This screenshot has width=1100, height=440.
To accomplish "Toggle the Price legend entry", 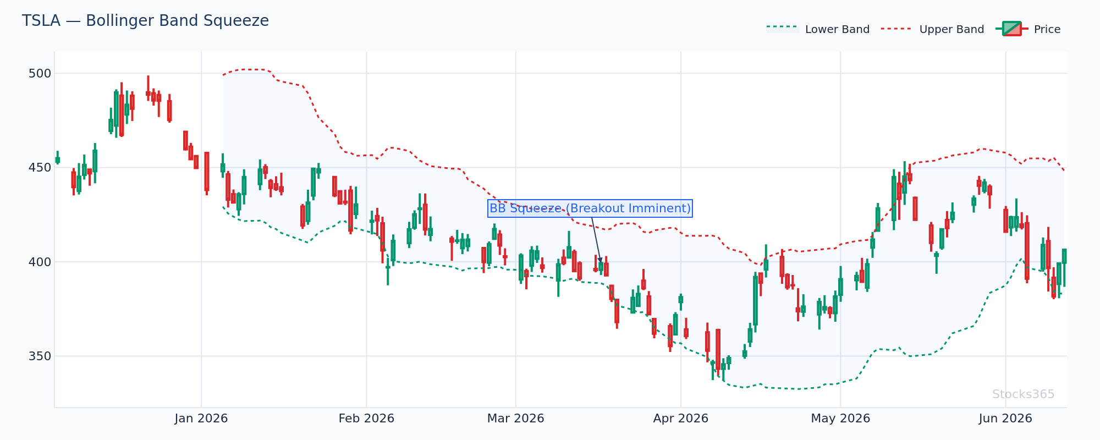I will click(x=1028, y=29).
